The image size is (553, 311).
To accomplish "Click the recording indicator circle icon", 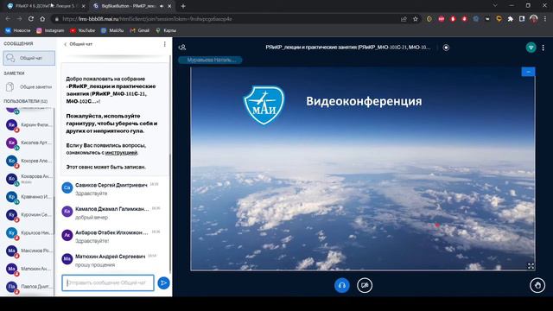I will pyautogui.click(x=446, y=48).
